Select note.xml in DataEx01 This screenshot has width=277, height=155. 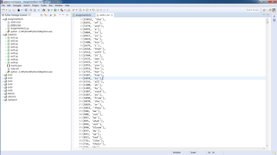pos(15,69)
